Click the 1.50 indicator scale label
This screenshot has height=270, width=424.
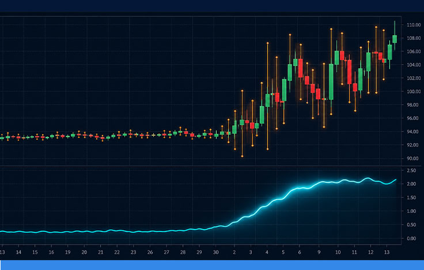[x=411, y=198]
